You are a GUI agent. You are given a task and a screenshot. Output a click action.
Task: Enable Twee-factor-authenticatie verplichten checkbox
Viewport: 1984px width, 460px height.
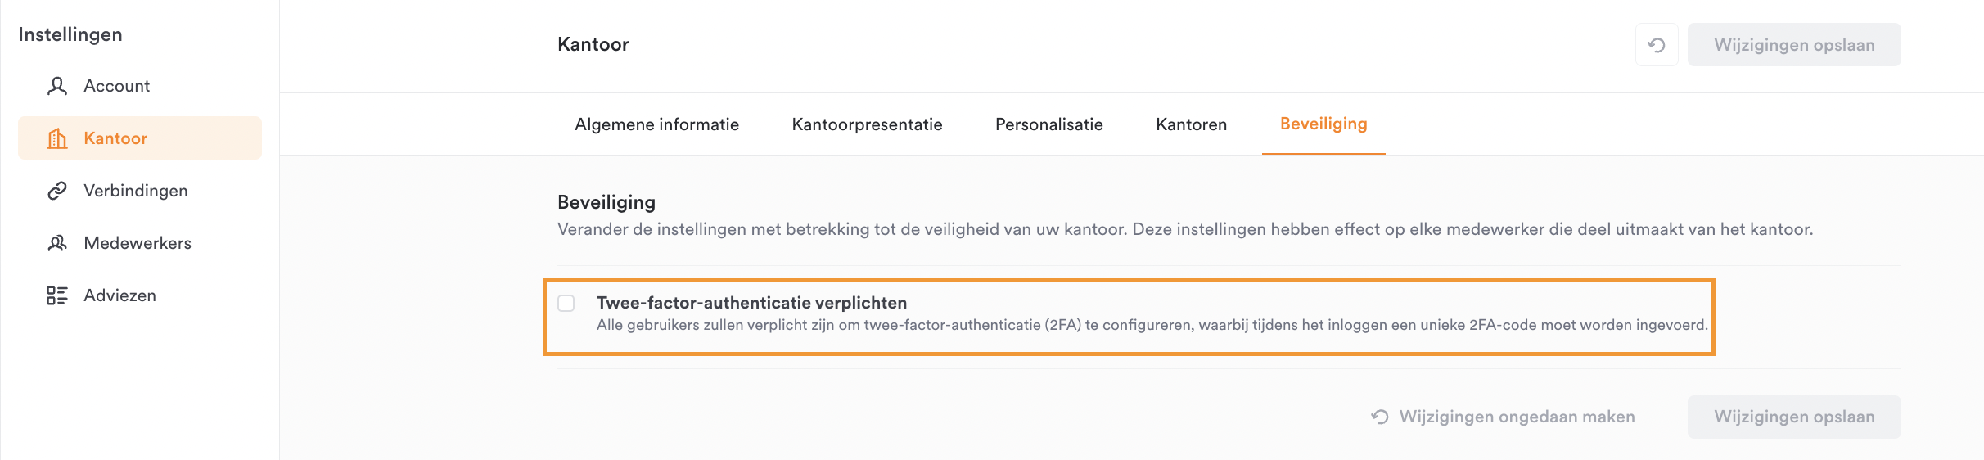566,303
